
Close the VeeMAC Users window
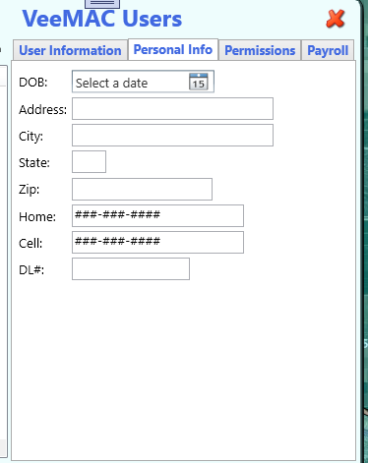click(336, 19)
